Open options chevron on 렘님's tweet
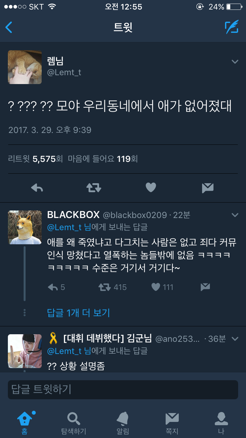 235,61
